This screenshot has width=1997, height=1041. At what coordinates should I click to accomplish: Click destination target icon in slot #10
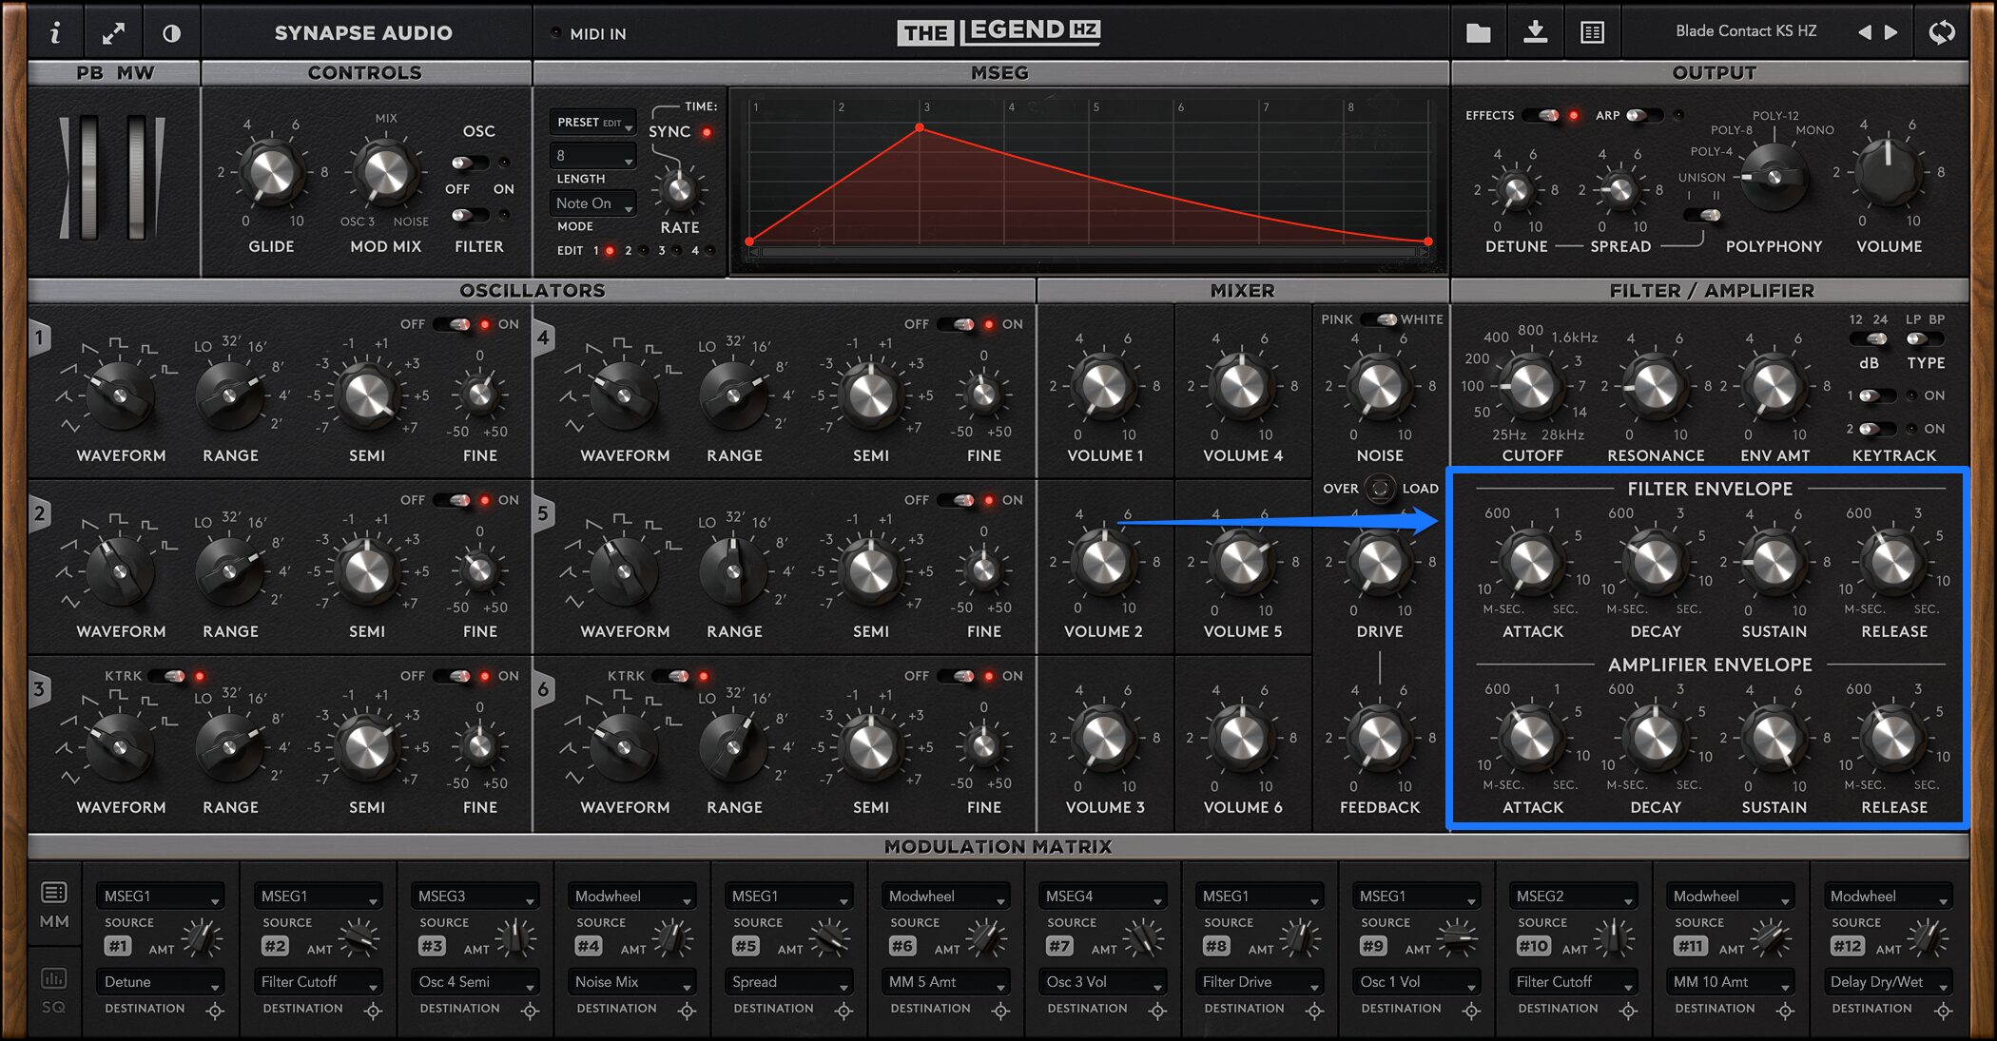pos(1628,1011)
